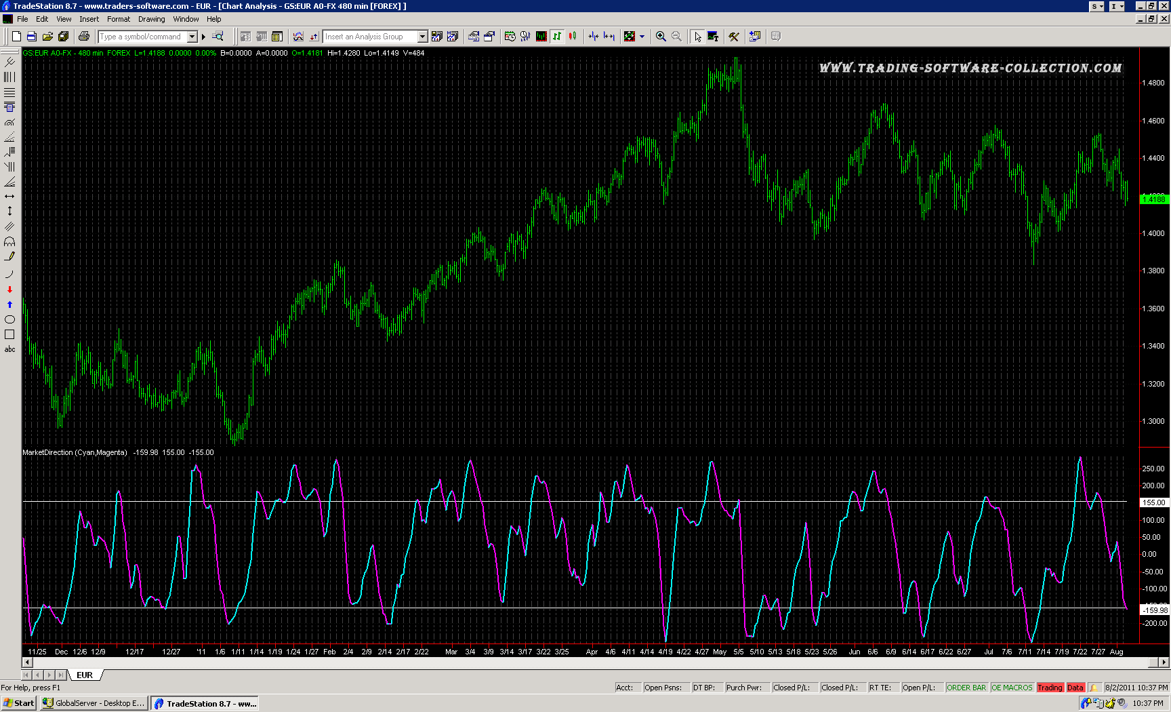The height and width of the screenshot is (712, 1171).
Task: Select the blue up arrow drawing tool
Action: click(x=9, y=304)
